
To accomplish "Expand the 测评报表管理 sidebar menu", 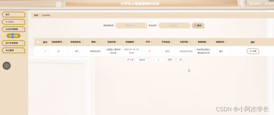I will (x=13, y=43).
